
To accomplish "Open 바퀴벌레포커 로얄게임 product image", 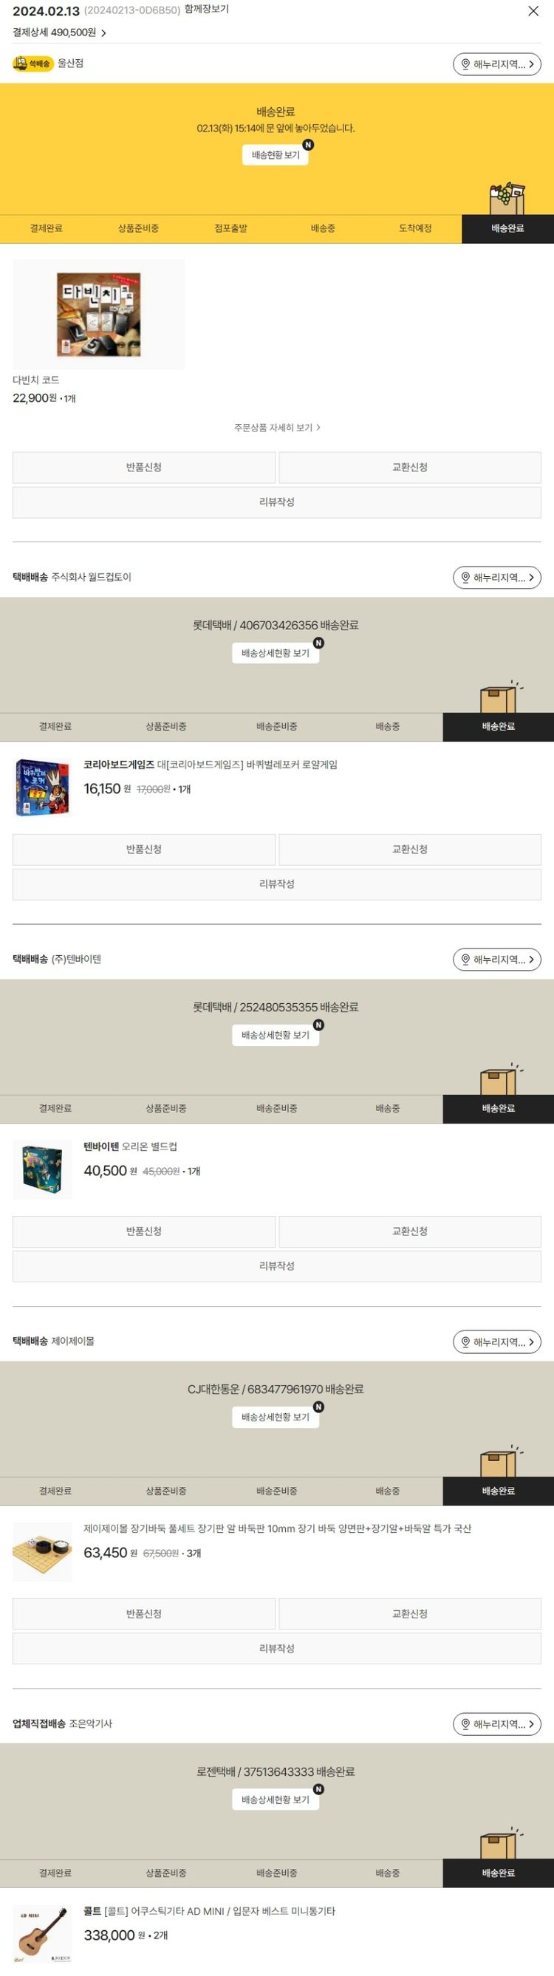I will [43, 787].
